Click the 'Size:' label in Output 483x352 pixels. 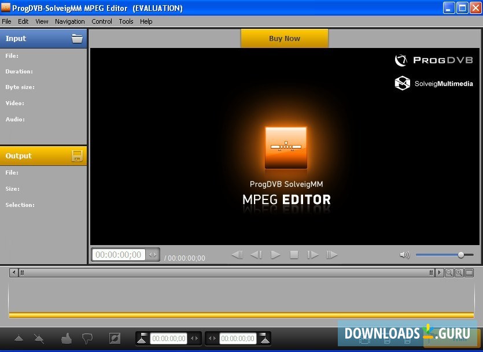pyautogui.click(x=12, y=188)
